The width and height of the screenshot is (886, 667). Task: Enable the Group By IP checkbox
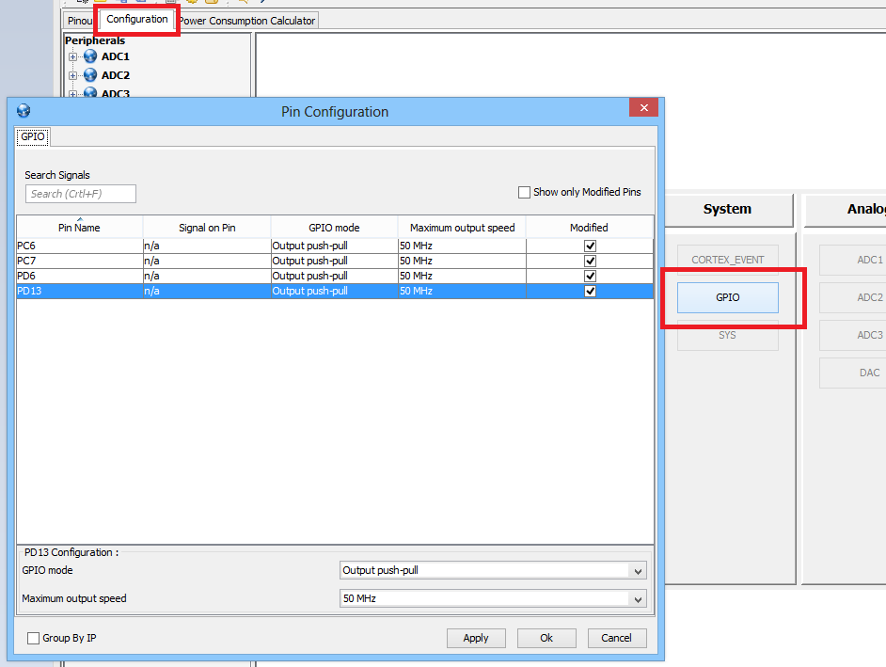click(x=33, y=638)
